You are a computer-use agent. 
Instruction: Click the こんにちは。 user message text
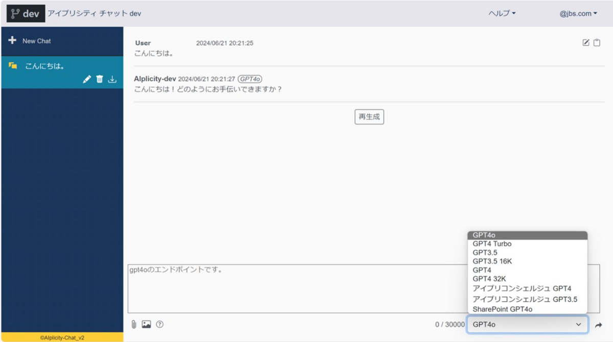tap(154, 53)
